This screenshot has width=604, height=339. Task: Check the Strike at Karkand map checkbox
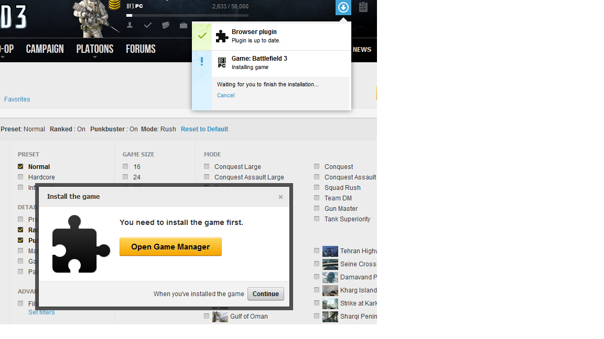(317, 303)
